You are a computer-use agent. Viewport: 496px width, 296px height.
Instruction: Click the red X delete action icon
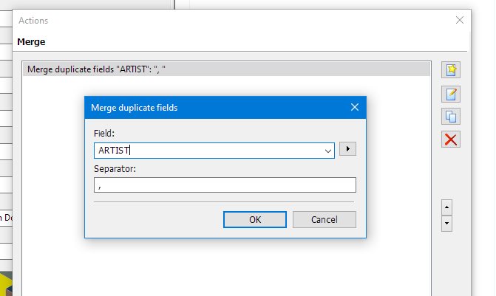click(451, 140)
